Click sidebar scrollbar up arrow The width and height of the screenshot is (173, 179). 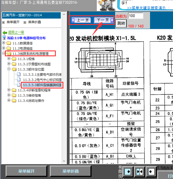(x=64, y=14)
